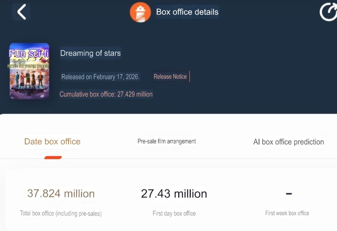Open the AI box office prediction tab
337x231 pixels.
(288, 142)
